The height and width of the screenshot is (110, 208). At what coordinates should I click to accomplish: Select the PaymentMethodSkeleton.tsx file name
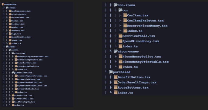pyautogui.click(x=32, y=86)
